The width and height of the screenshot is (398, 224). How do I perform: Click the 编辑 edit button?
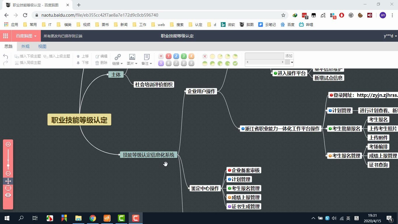pos(102,56)
